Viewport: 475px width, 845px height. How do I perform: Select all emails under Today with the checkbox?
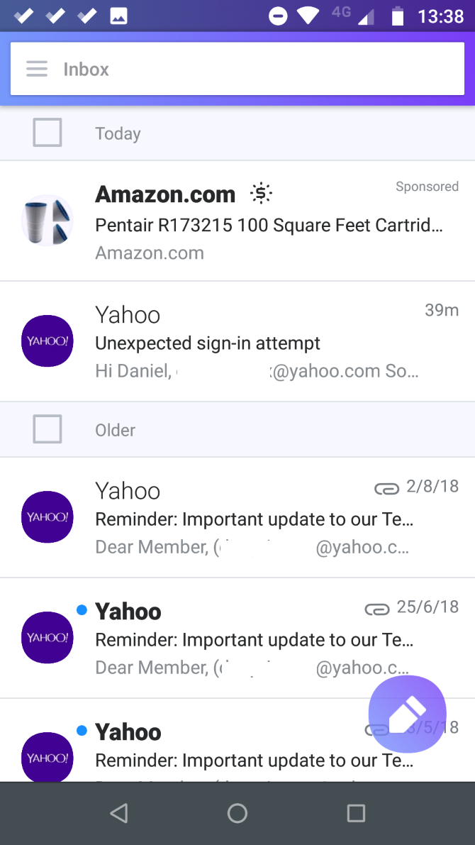click(47, 131)
